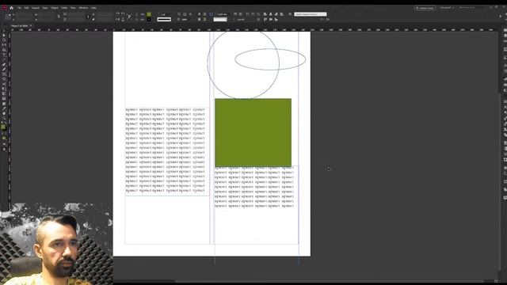Toggle the Auto-Fit checkbox
The height and width of the screenshot is (285, 507).
point(235,19)
